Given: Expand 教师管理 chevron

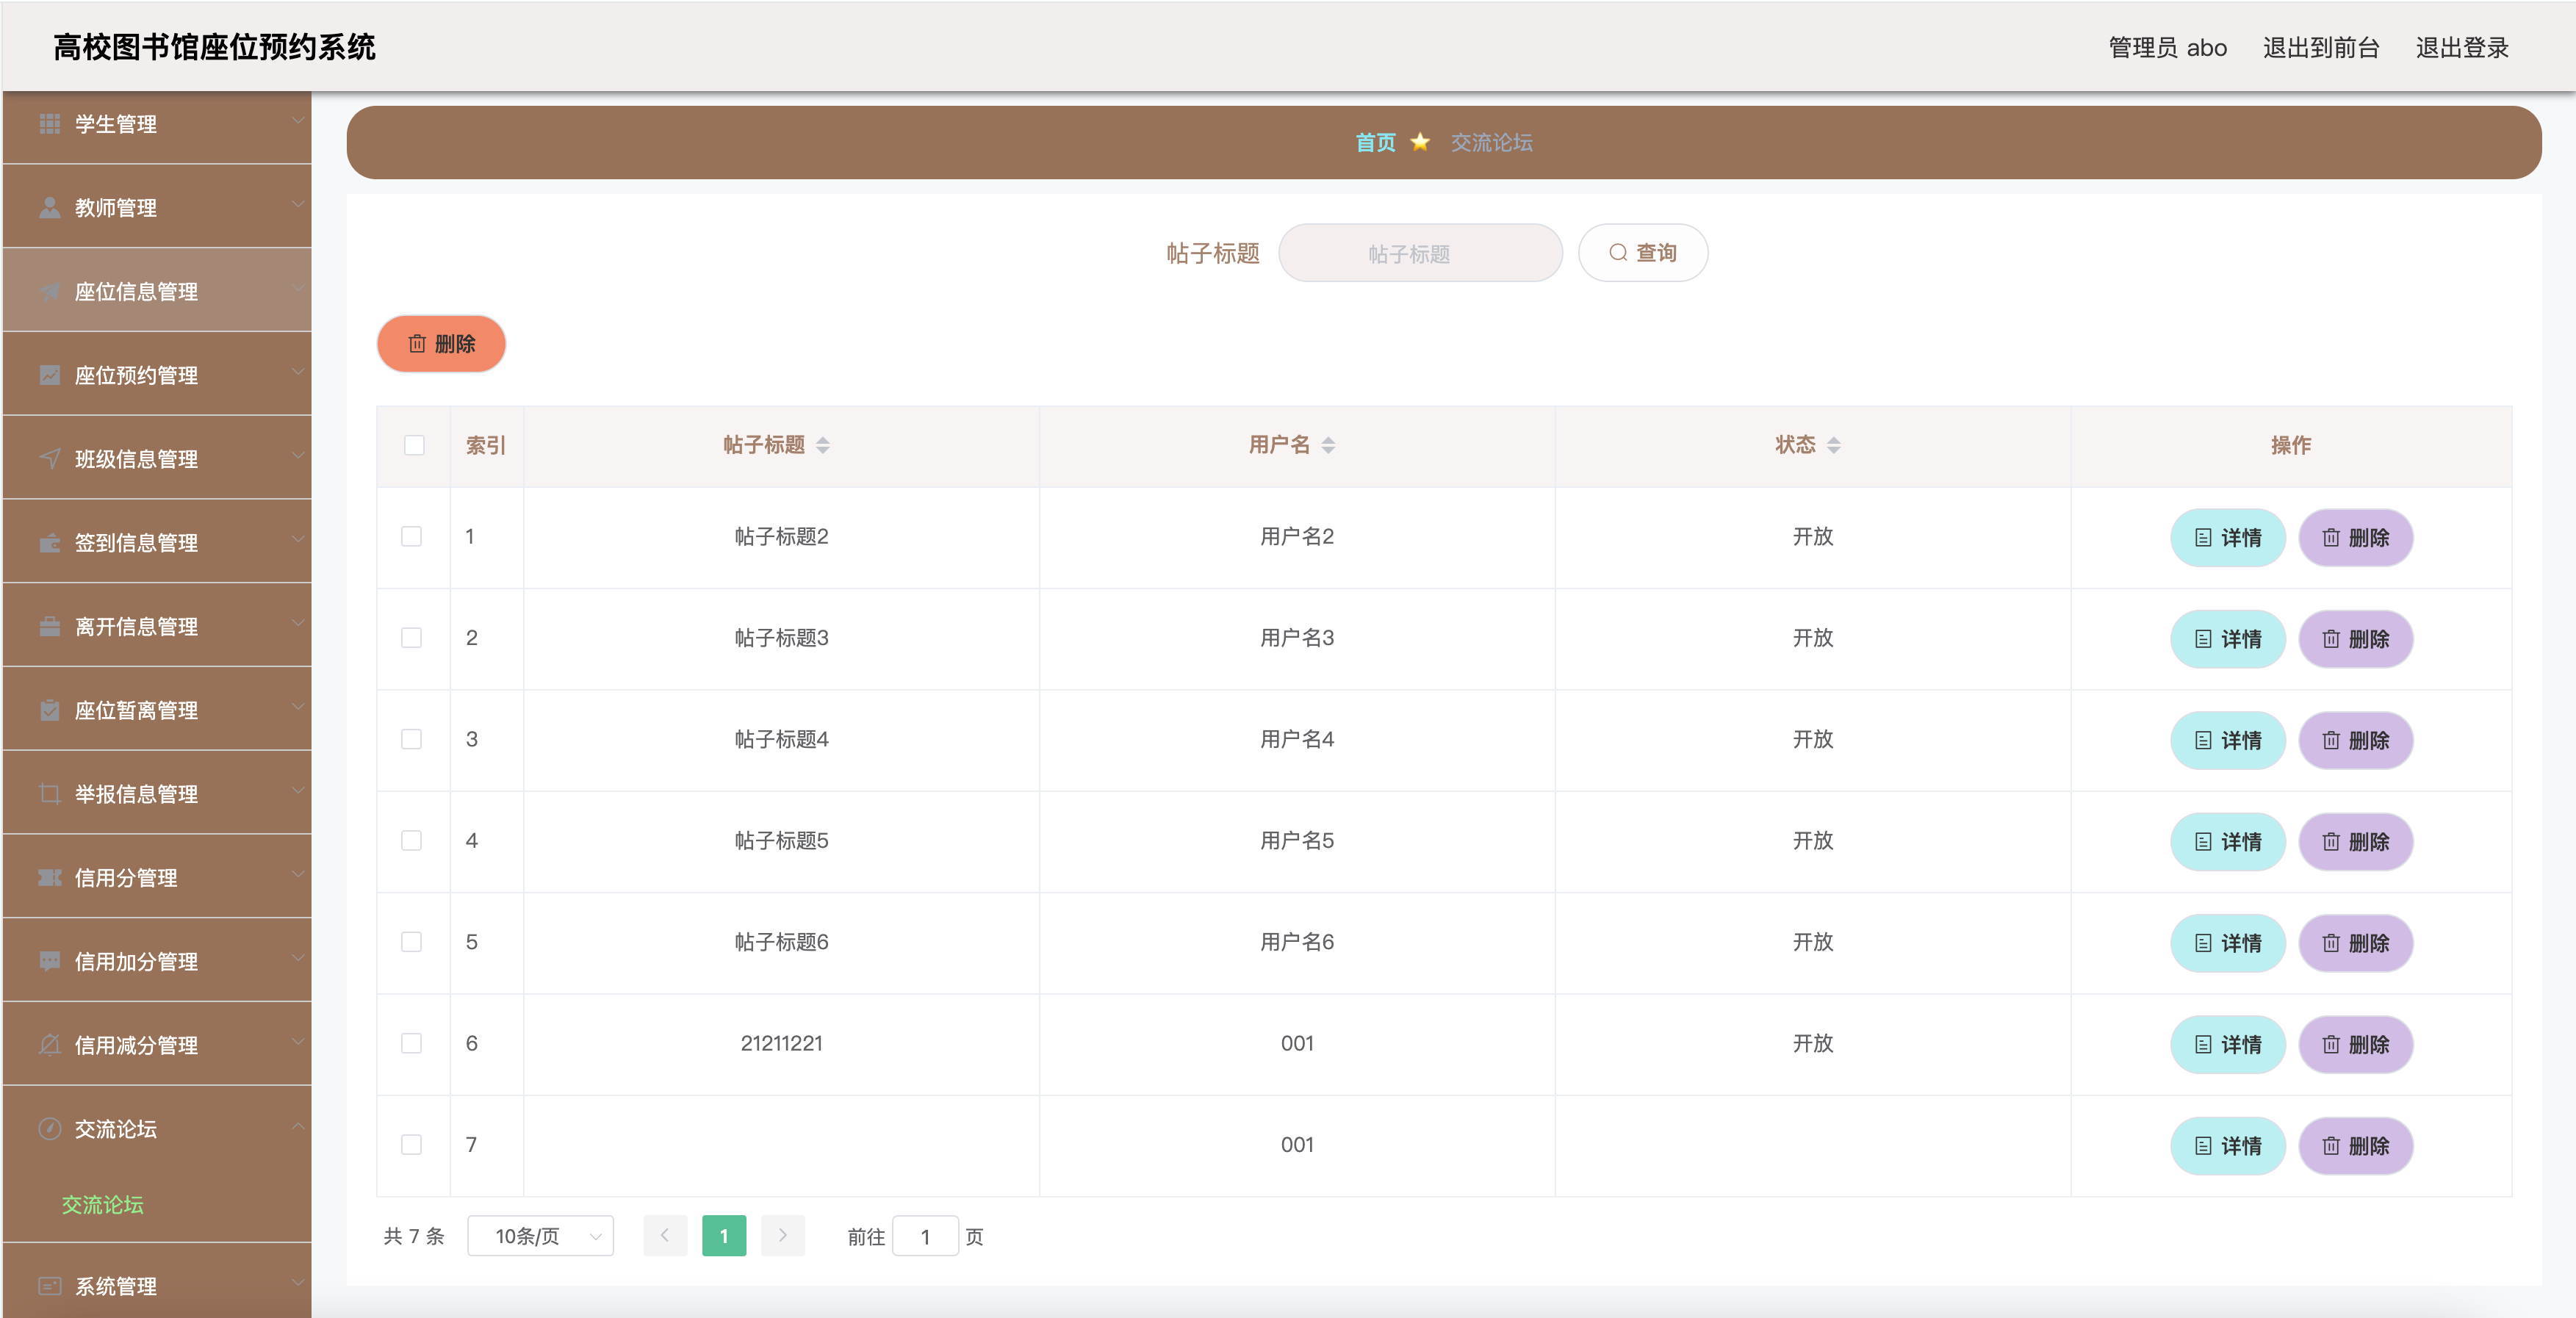Looking at the screenshot, I should (297, 204).
